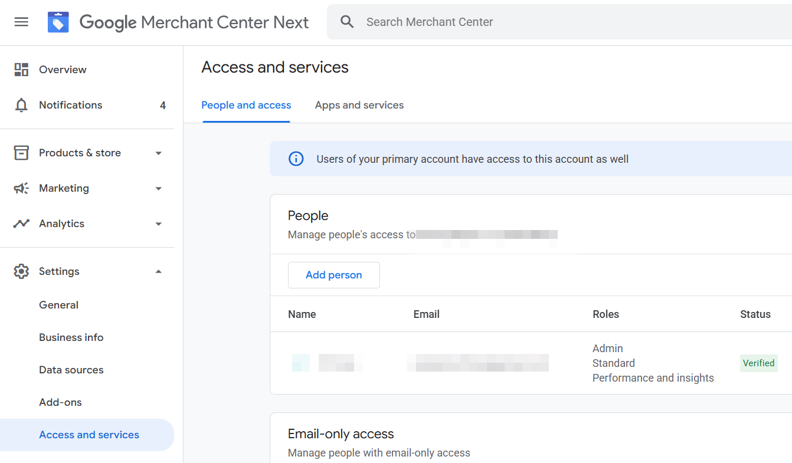Click the search magnifier icon
792x463 pixels.
click(346, 21)
